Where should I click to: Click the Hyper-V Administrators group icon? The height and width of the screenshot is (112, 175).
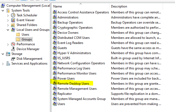55,53
